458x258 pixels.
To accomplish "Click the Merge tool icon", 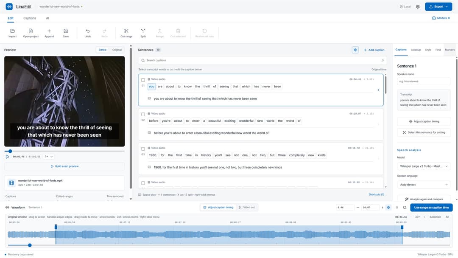I will [159, 31].
